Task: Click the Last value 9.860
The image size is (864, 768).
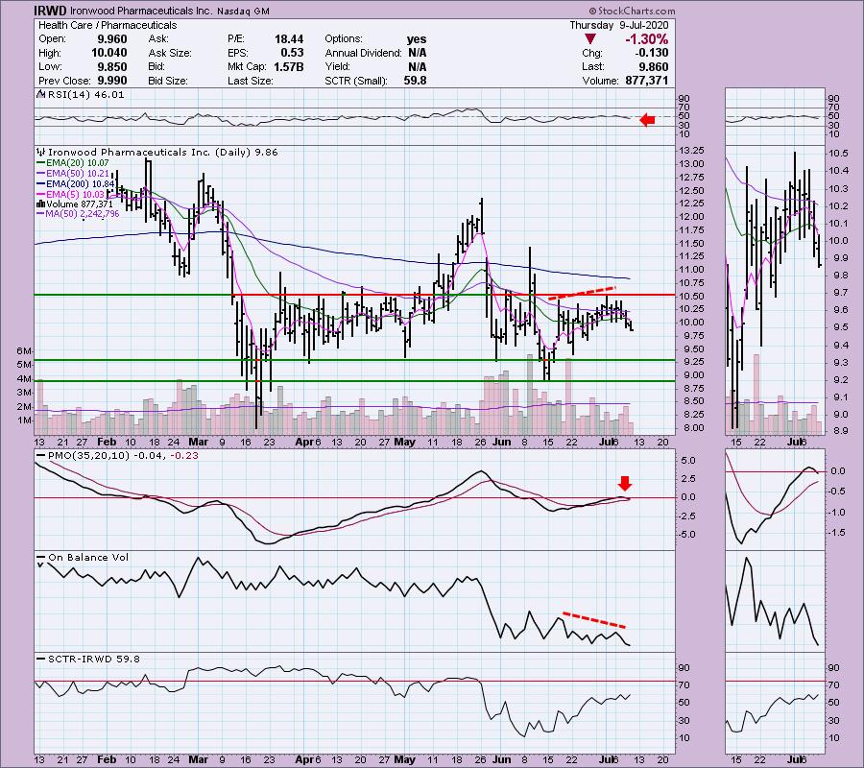Action: coord(654,66)
